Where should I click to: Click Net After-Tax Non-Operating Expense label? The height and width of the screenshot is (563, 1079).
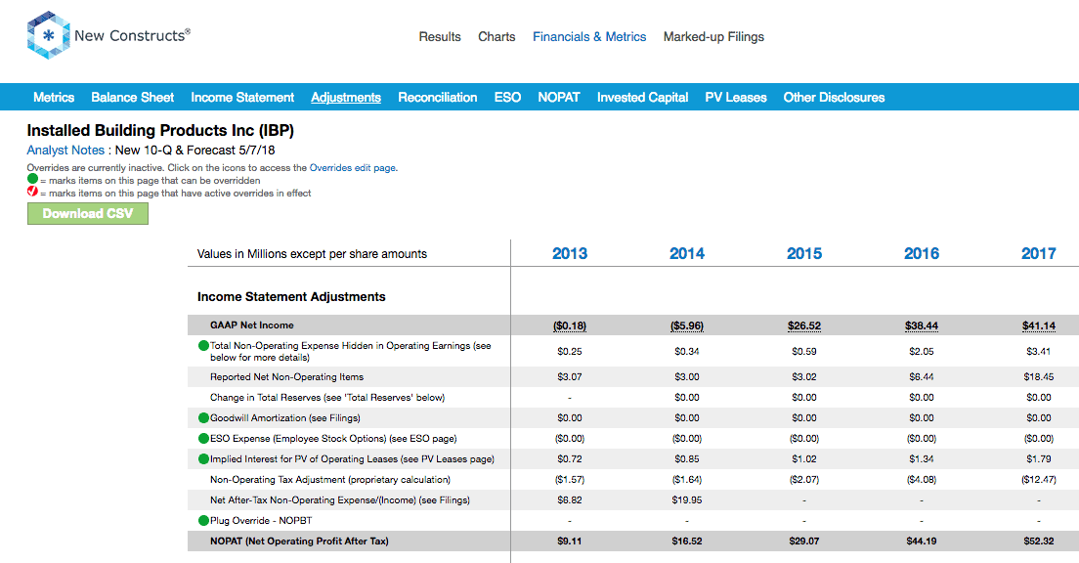click(340, 499)
